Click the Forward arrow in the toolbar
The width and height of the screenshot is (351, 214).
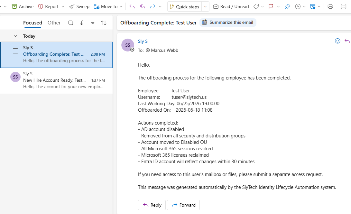click(x=152, y=6)
